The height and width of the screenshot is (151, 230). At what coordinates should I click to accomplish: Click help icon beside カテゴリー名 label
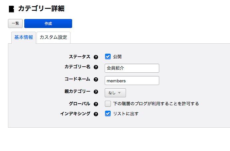click(96, 67)
